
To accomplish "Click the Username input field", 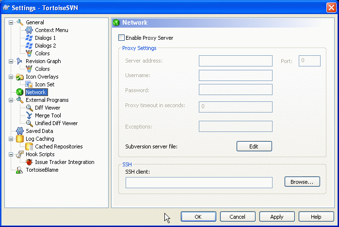I will [x=235, y=75].
